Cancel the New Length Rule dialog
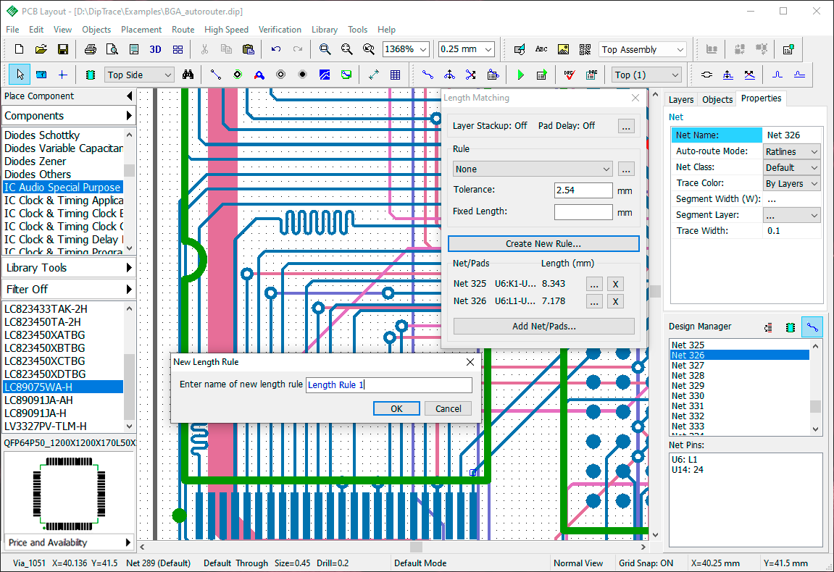This screenshot has width=834, height=572. point(449,409)
